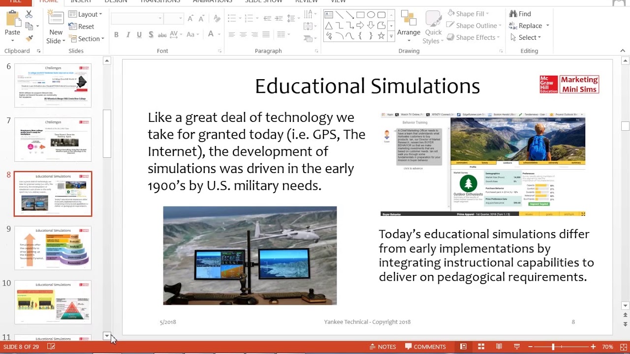Image resolution: width=630 pixels, height=354 pixels.
Task: Select the oval shape in gallery
Action: tap(371, 15)
